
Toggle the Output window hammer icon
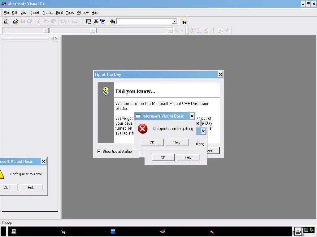point(96,21)
